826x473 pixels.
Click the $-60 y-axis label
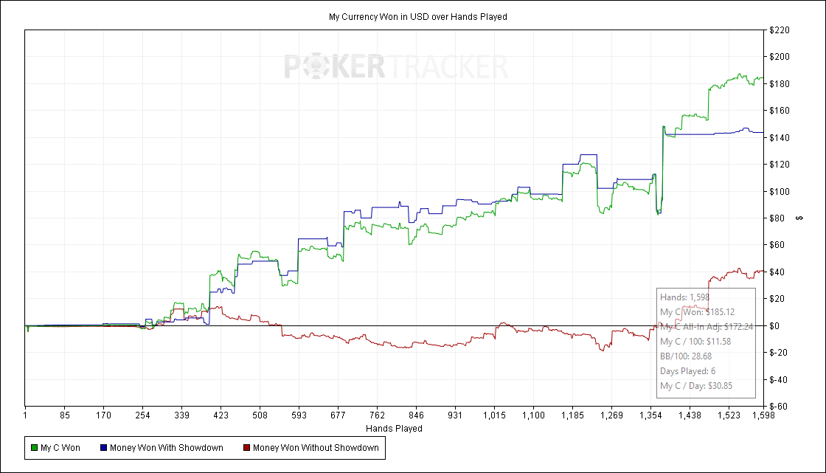[x=778, y=407]
